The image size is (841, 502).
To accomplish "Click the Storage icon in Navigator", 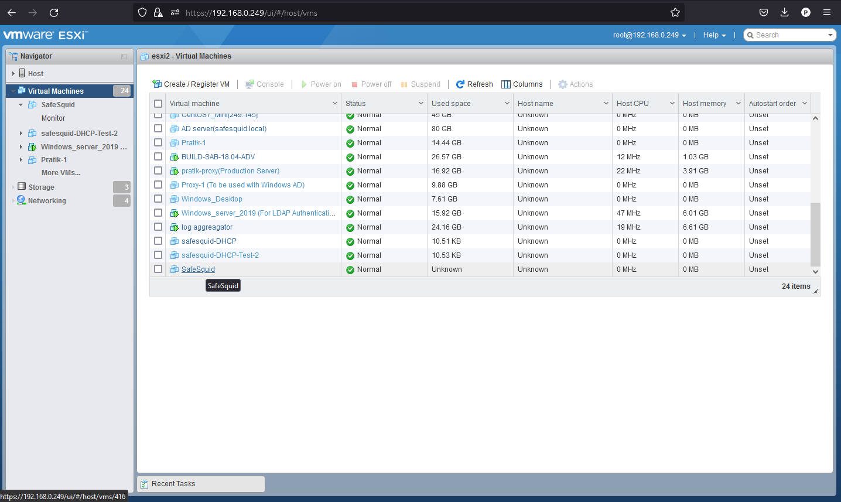I will click(22, 187).
